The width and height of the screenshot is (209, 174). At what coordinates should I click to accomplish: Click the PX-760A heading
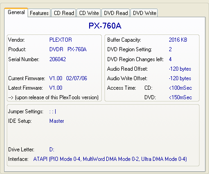pyautogui.click(x=105, y=26)
